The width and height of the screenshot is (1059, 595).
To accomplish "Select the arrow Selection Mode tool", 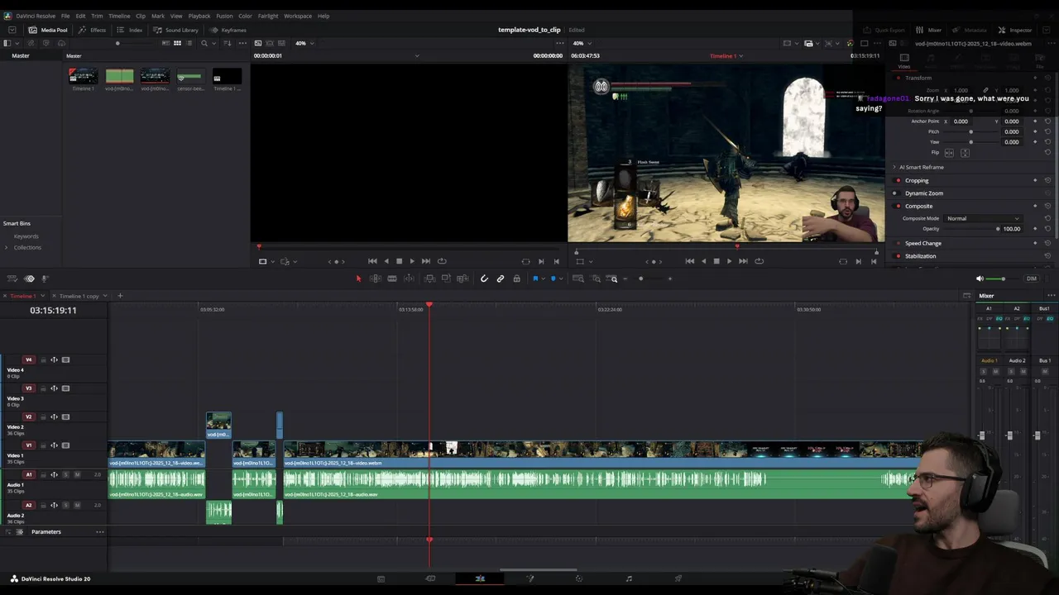I will 358,278.
